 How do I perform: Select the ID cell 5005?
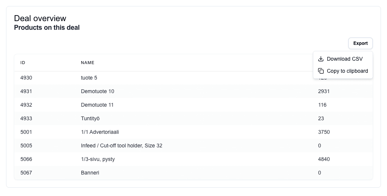[26, 145]
